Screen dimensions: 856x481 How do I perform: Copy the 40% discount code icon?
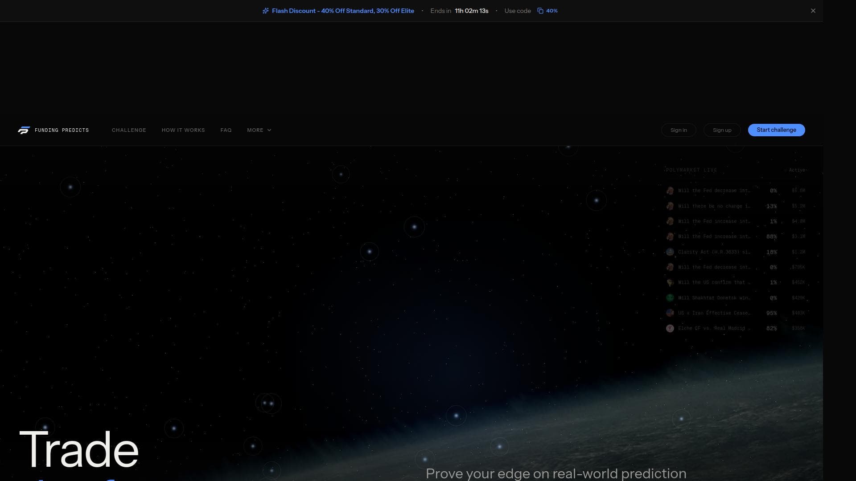click(540, 11)
